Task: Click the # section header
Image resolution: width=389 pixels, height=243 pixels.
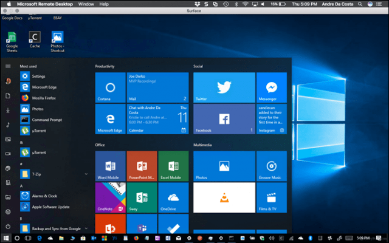Action: click(21, 164)
